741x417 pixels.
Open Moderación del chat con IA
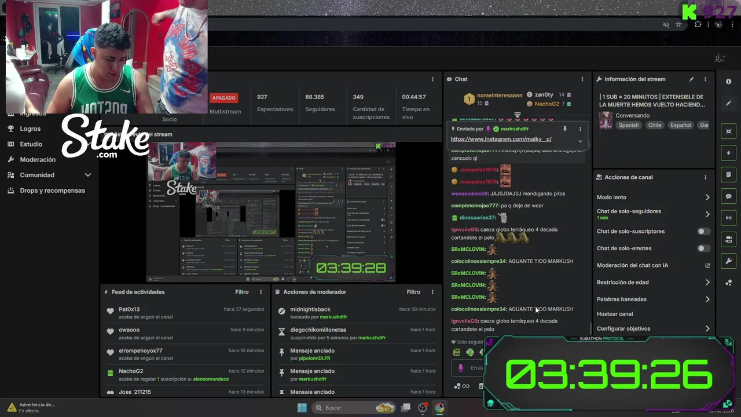pyautogui.click(x=653, y=265)
